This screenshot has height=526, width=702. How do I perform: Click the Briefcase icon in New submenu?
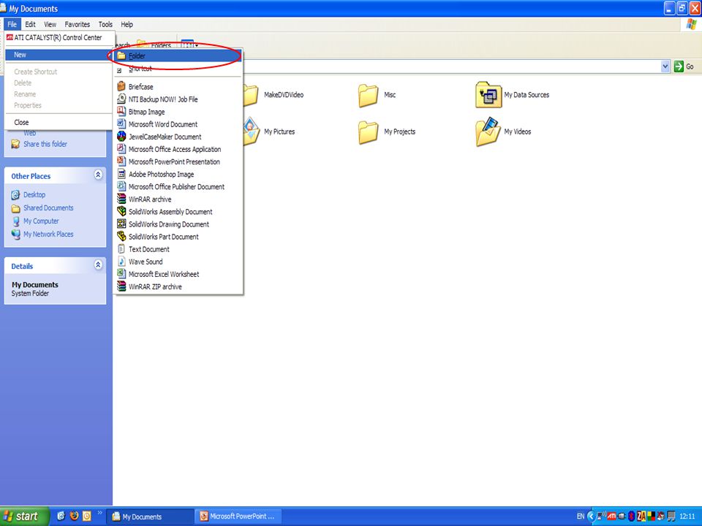(121, 86)
